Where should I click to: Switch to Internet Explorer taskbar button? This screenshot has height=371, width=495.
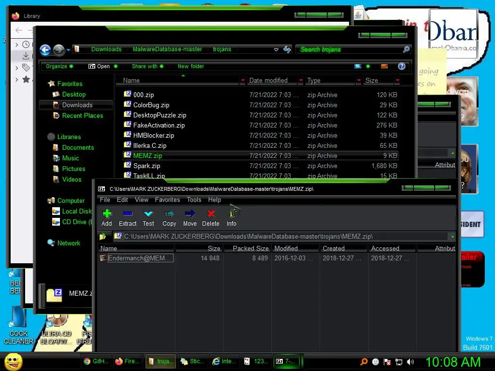pos(224,361)
